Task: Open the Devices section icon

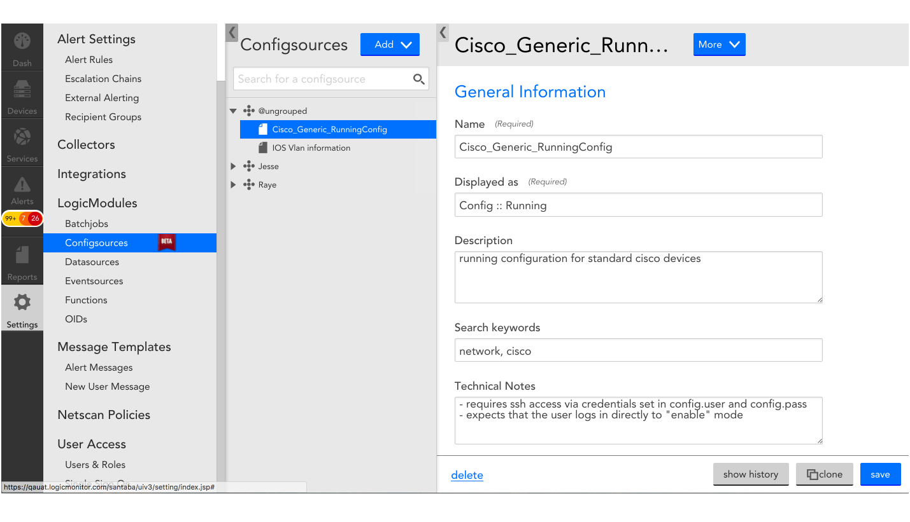Action: 22,90
